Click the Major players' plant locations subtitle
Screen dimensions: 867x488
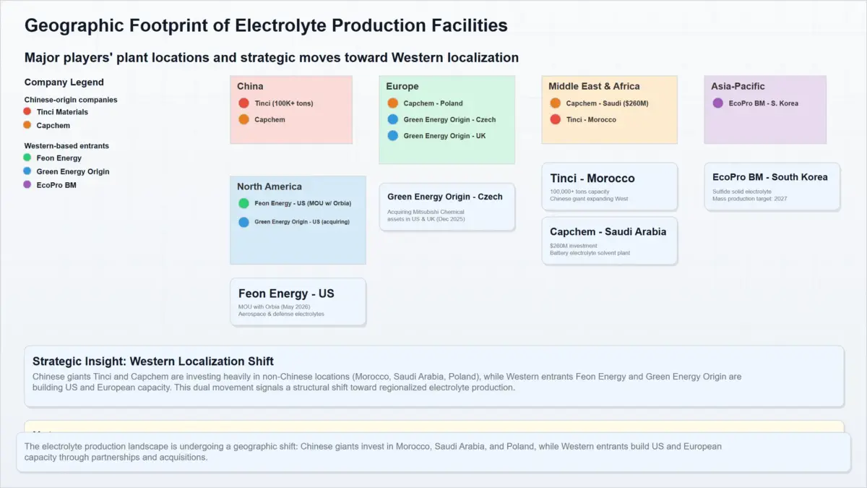pyautogui.click(x=272, y=57)
